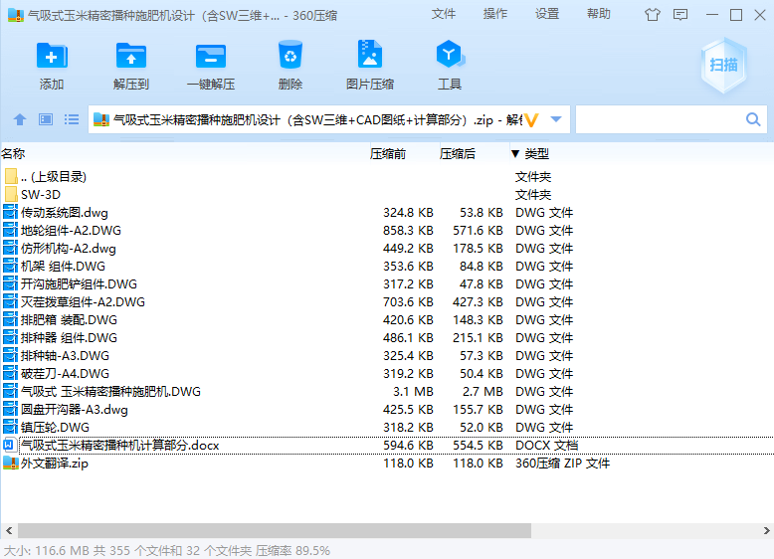Screen dimensions: 774x559
Task: Click the archive icon in the address bar
Action: click(x=101, y=119)
